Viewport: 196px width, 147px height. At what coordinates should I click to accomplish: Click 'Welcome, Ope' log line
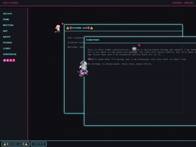point(76,47)
